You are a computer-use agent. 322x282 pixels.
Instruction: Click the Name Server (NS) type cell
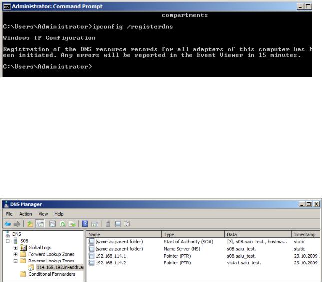coord(182,249)
